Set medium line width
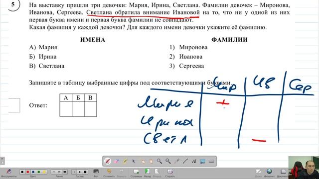319x179 pixels. [59, 172]
